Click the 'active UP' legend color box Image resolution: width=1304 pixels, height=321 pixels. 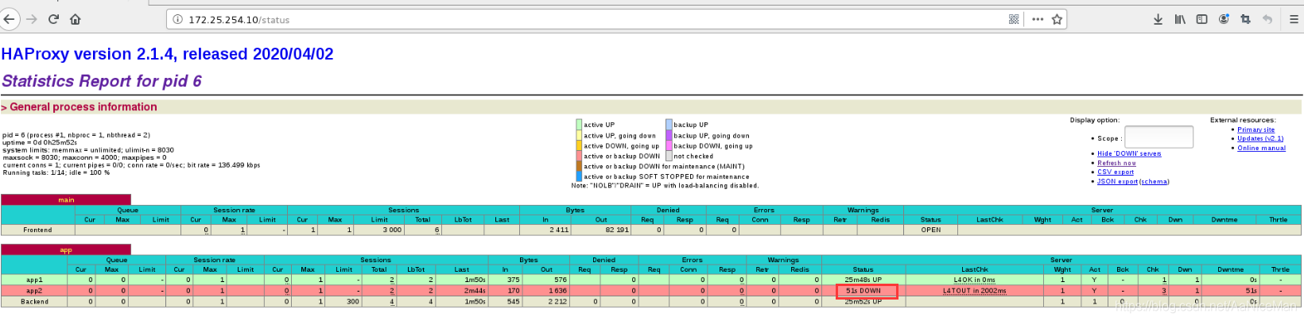[x=579, y=125]
